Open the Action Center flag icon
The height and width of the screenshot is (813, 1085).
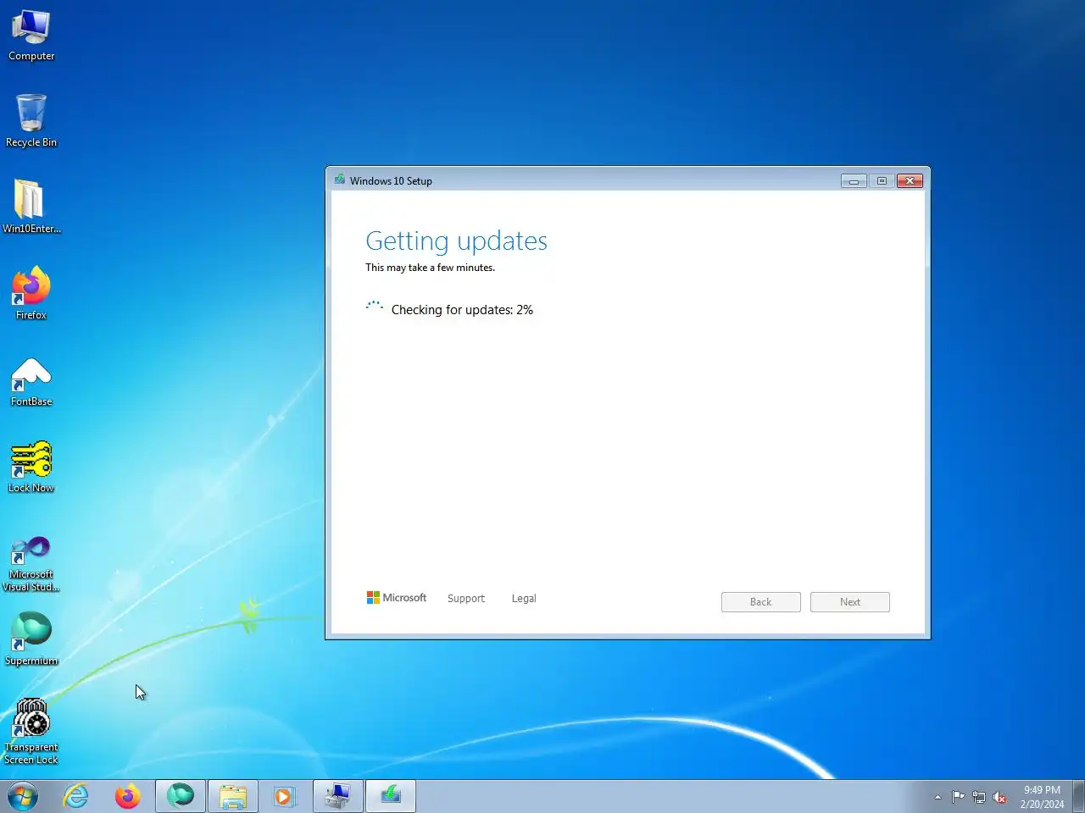tap(958, 797)
